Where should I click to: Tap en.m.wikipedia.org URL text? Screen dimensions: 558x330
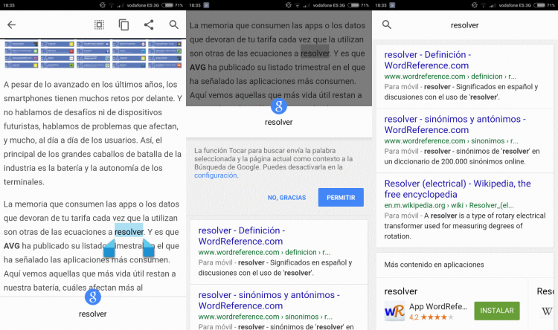pos(449,205)
